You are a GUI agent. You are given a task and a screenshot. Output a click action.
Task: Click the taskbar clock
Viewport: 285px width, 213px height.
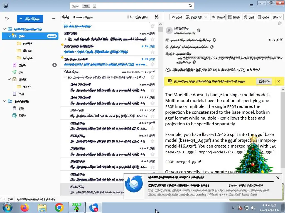(x=269, y=208)
